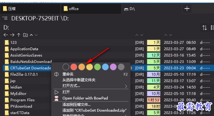Click the list view icon at the right edge
Screen dimensions: 214x116
[x=212, y=27]
